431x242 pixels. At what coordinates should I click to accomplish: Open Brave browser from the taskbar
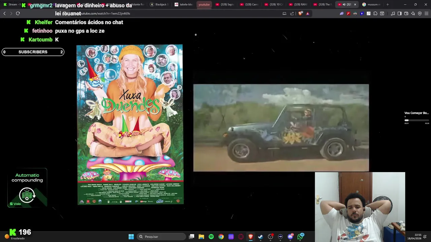(x=251, y=237)
